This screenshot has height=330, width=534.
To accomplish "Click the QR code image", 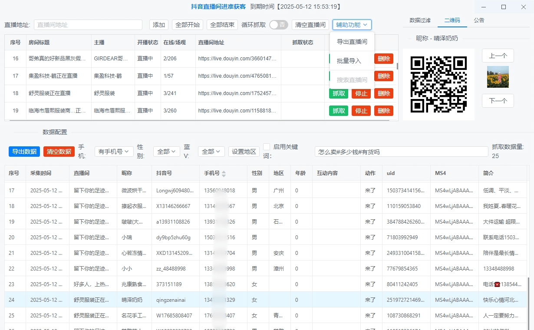I will click(438, 84).
